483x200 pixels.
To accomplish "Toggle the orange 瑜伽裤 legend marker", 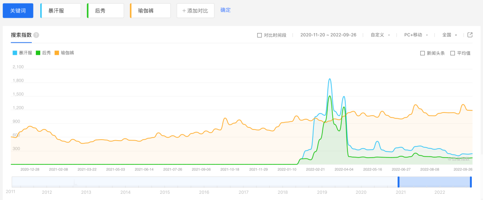I will [x=57, y=53].
